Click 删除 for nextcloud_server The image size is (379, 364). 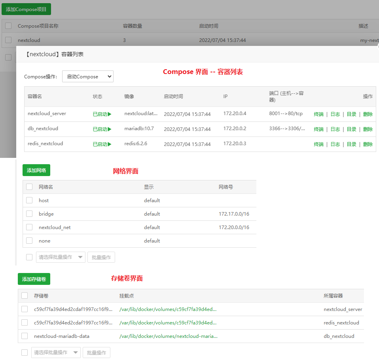click(x=368, y=114)
